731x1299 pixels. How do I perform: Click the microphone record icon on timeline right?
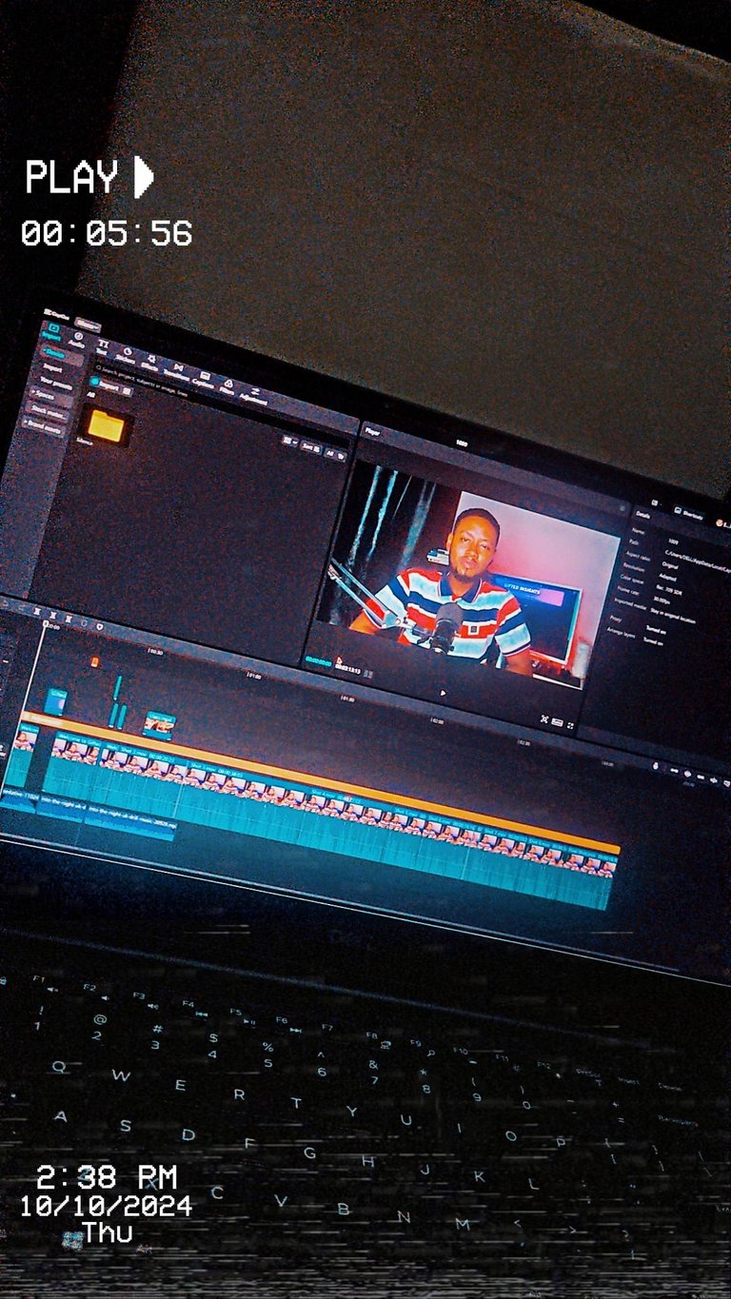(x=657, y=764)
